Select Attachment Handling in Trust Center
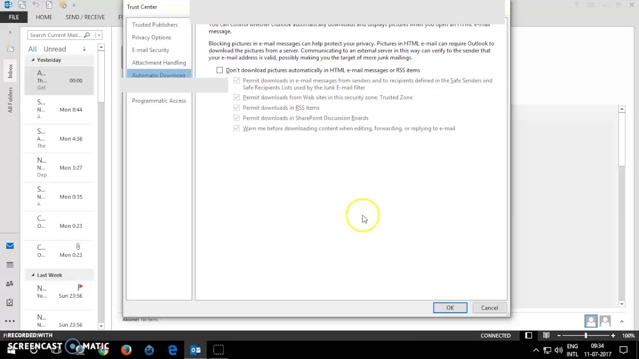 (159, 62)
